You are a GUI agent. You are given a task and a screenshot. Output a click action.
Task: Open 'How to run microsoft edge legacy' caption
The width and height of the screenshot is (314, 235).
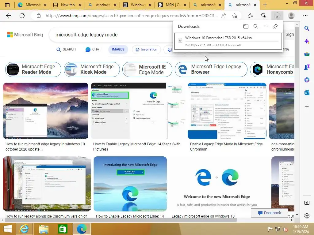click(x=45, y=147)
